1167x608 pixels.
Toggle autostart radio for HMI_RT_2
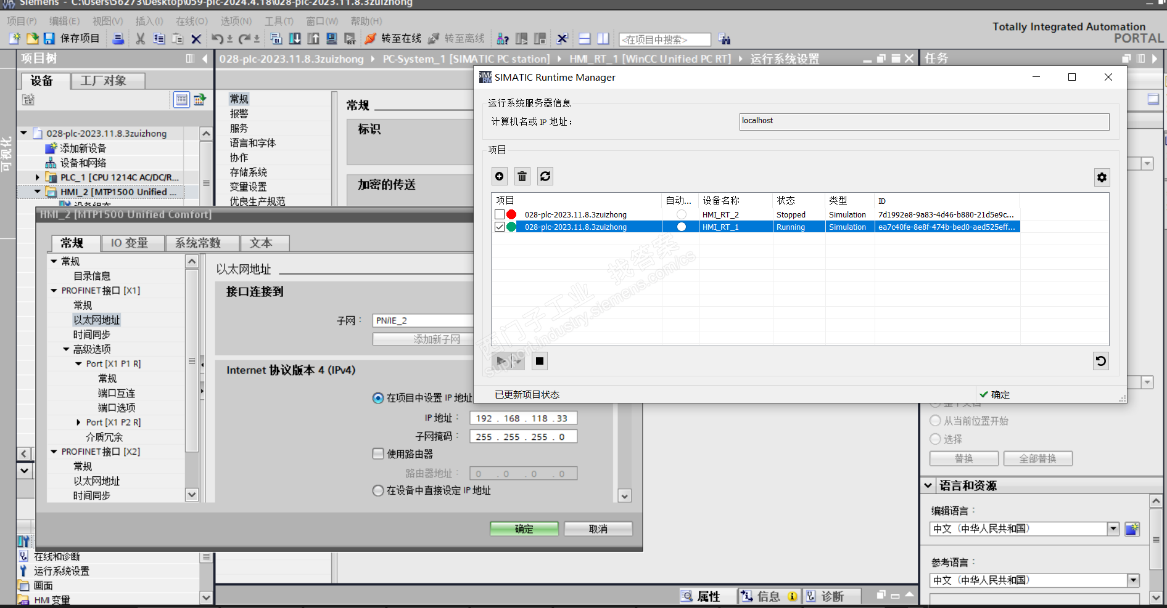[682, 214]
